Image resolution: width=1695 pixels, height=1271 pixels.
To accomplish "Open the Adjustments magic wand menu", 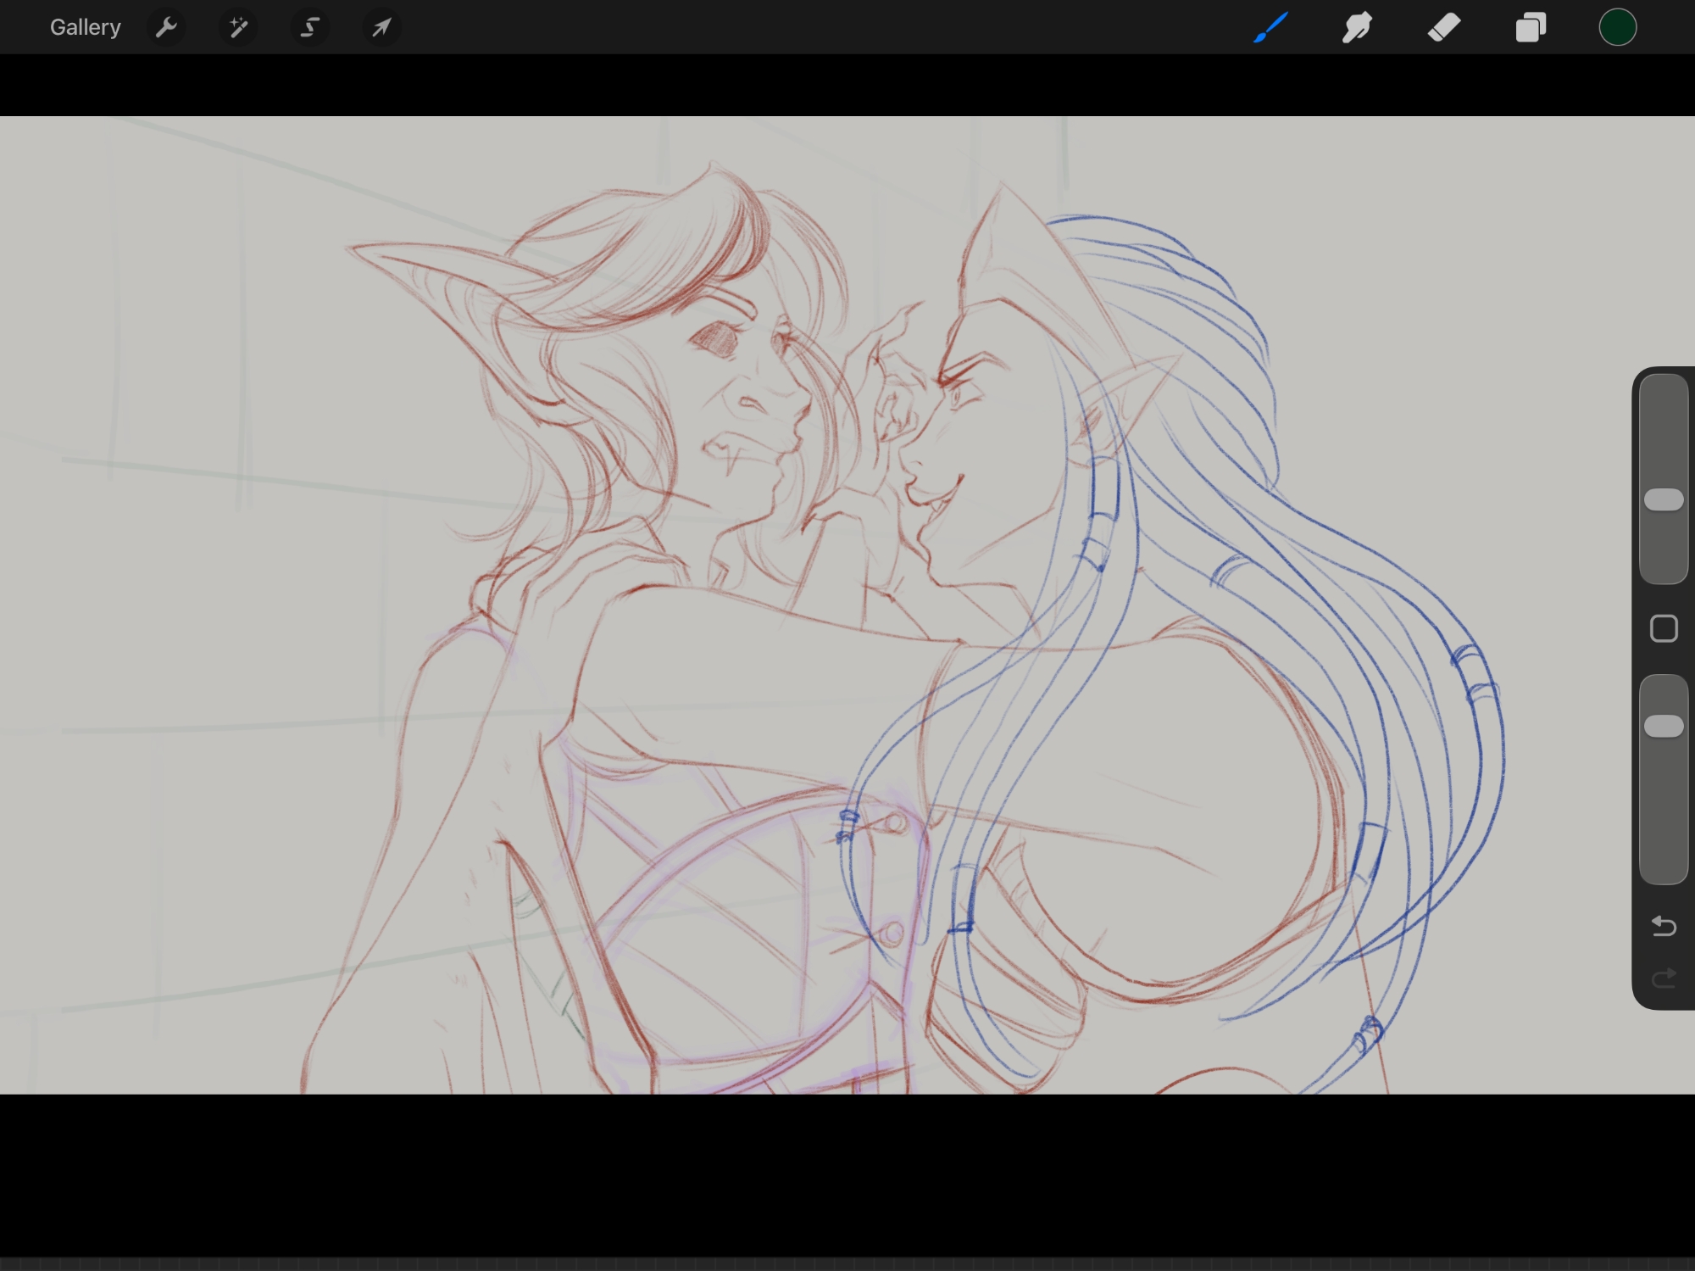I will [238, 27].
